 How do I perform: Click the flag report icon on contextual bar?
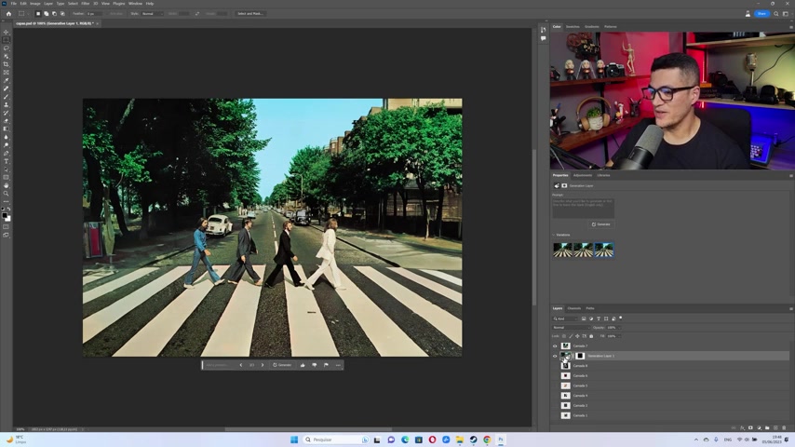pyautogui.click(x=326, y=365)
